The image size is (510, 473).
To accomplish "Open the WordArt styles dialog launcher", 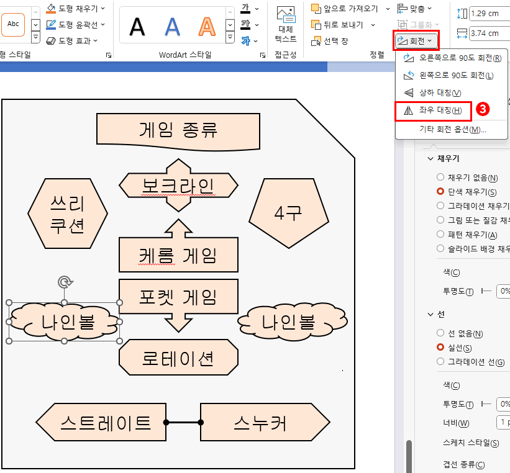I will click(263, 55).
